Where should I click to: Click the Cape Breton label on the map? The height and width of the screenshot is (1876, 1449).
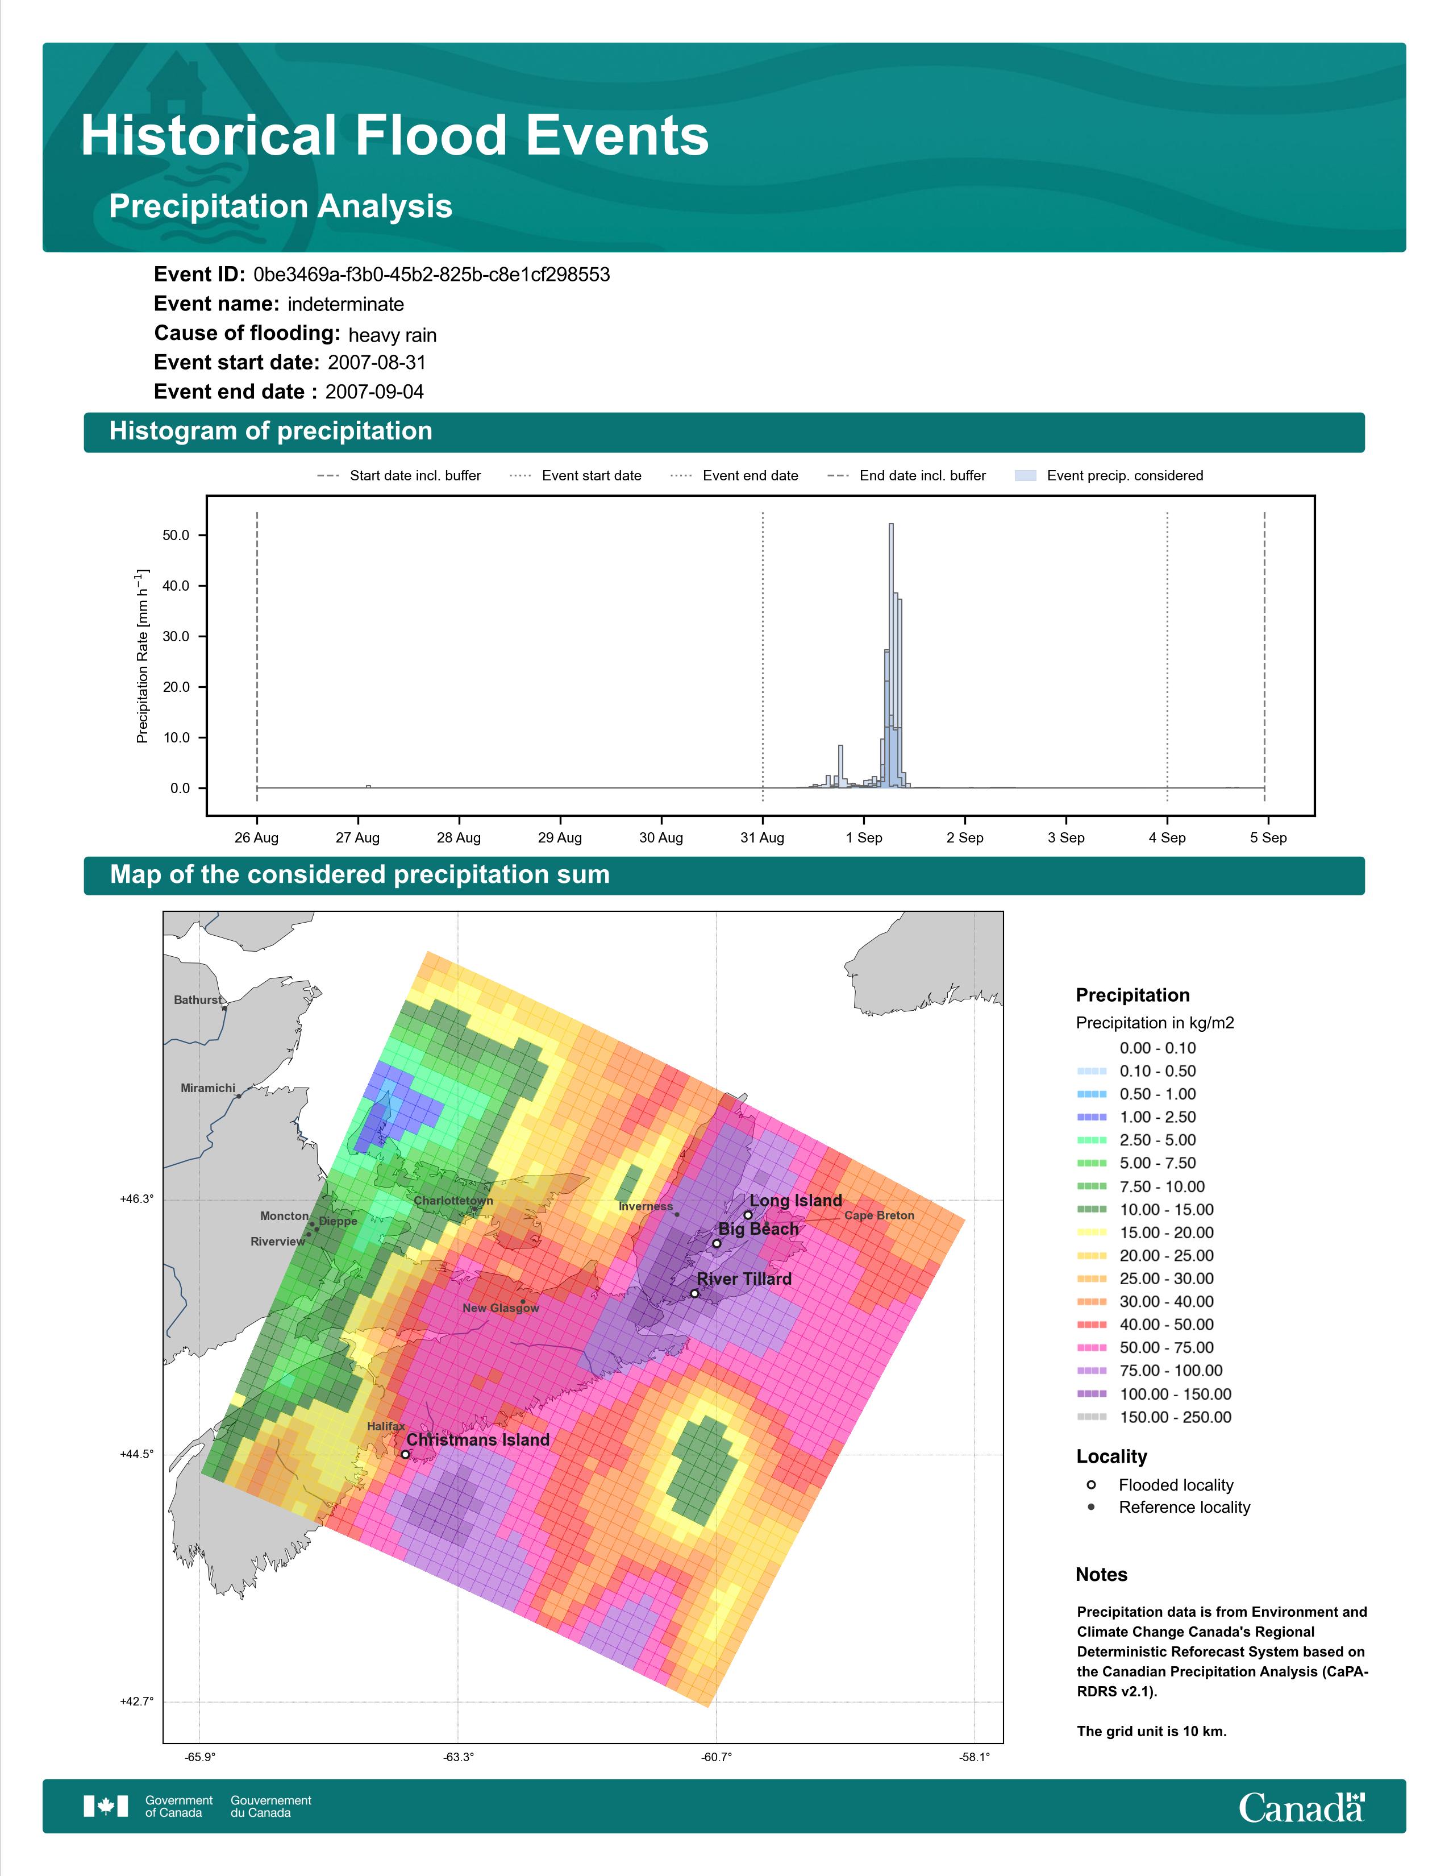pos(879,1215)
